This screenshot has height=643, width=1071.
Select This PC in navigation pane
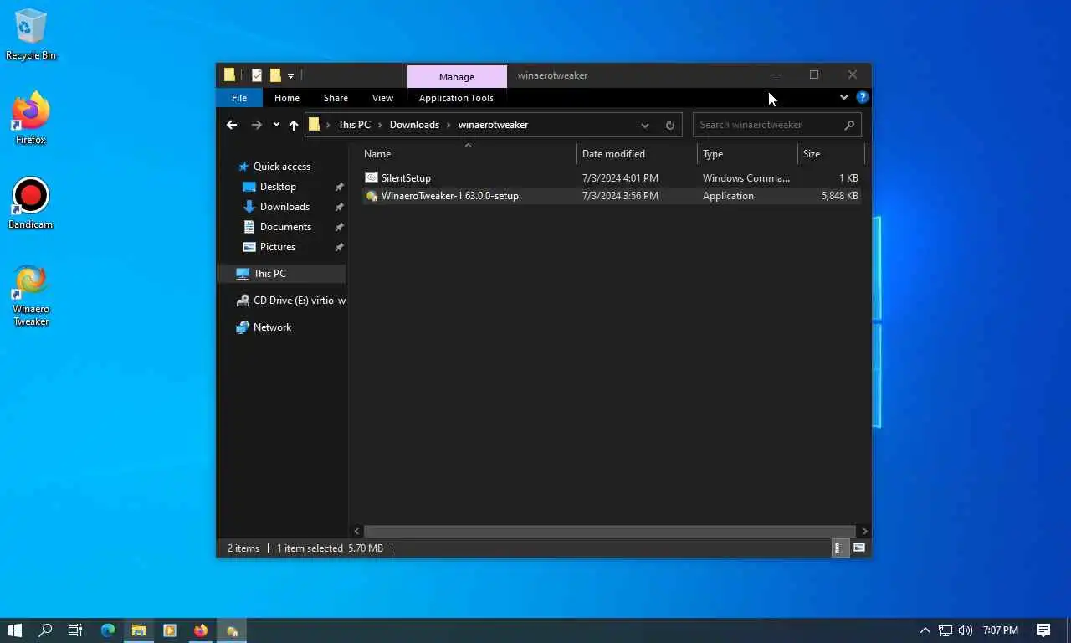[281, 274]
